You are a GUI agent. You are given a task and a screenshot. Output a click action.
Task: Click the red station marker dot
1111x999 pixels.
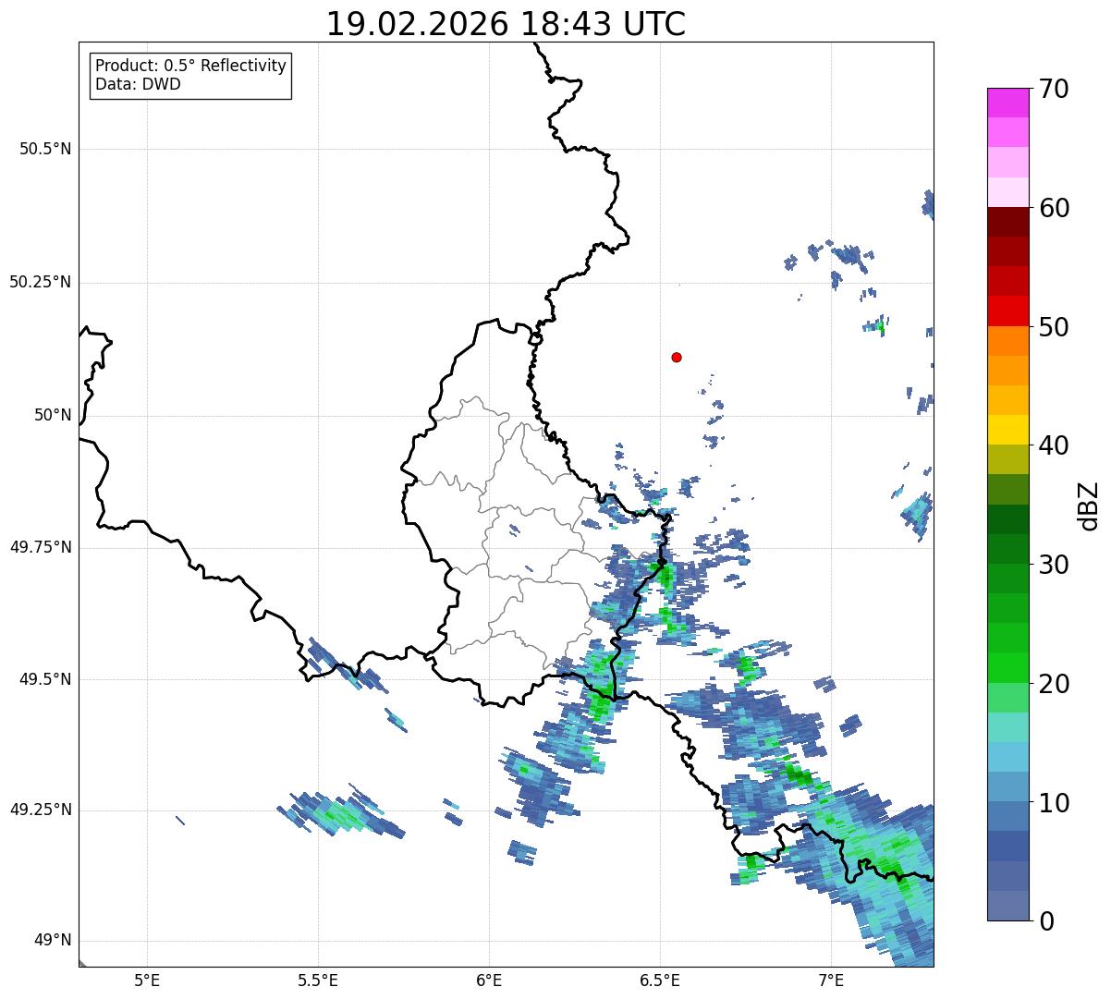tap(677, 357)
